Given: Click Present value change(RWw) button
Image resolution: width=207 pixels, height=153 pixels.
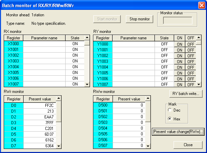Looking at the screenshot, I should 178,132.
